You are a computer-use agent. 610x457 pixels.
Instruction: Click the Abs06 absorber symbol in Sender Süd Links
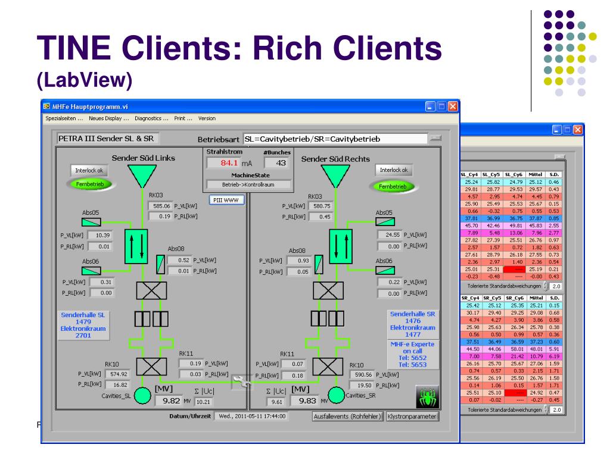point(91,271)
